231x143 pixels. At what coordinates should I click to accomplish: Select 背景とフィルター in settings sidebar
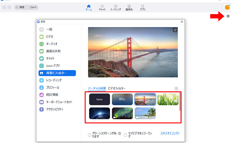[57, 73]
